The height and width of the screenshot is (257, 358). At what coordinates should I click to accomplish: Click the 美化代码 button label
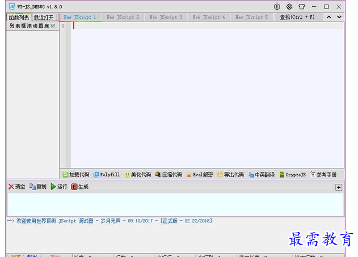(141, 175)
